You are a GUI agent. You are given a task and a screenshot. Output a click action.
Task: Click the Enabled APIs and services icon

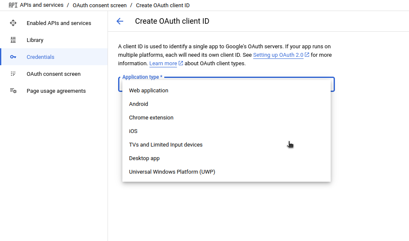[x=13, y=23]
